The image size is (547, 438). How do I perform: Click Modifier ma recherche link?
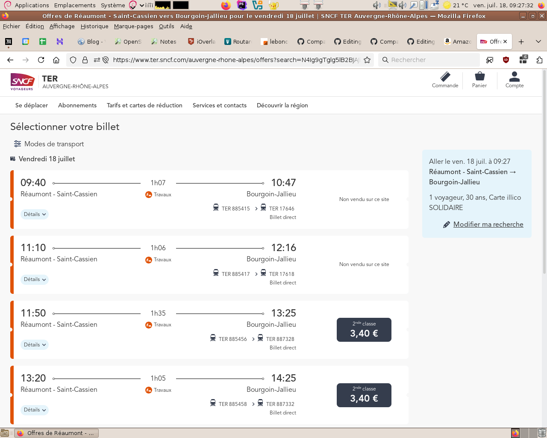[x=488, y=225]
